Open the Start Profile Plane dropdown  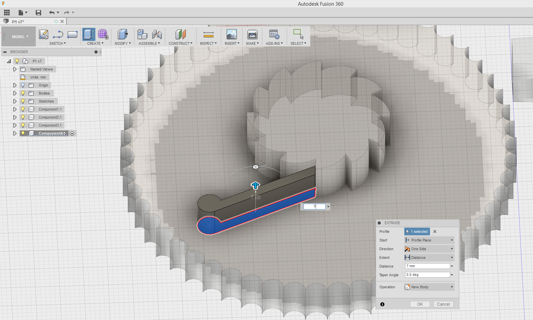point(429,240)
